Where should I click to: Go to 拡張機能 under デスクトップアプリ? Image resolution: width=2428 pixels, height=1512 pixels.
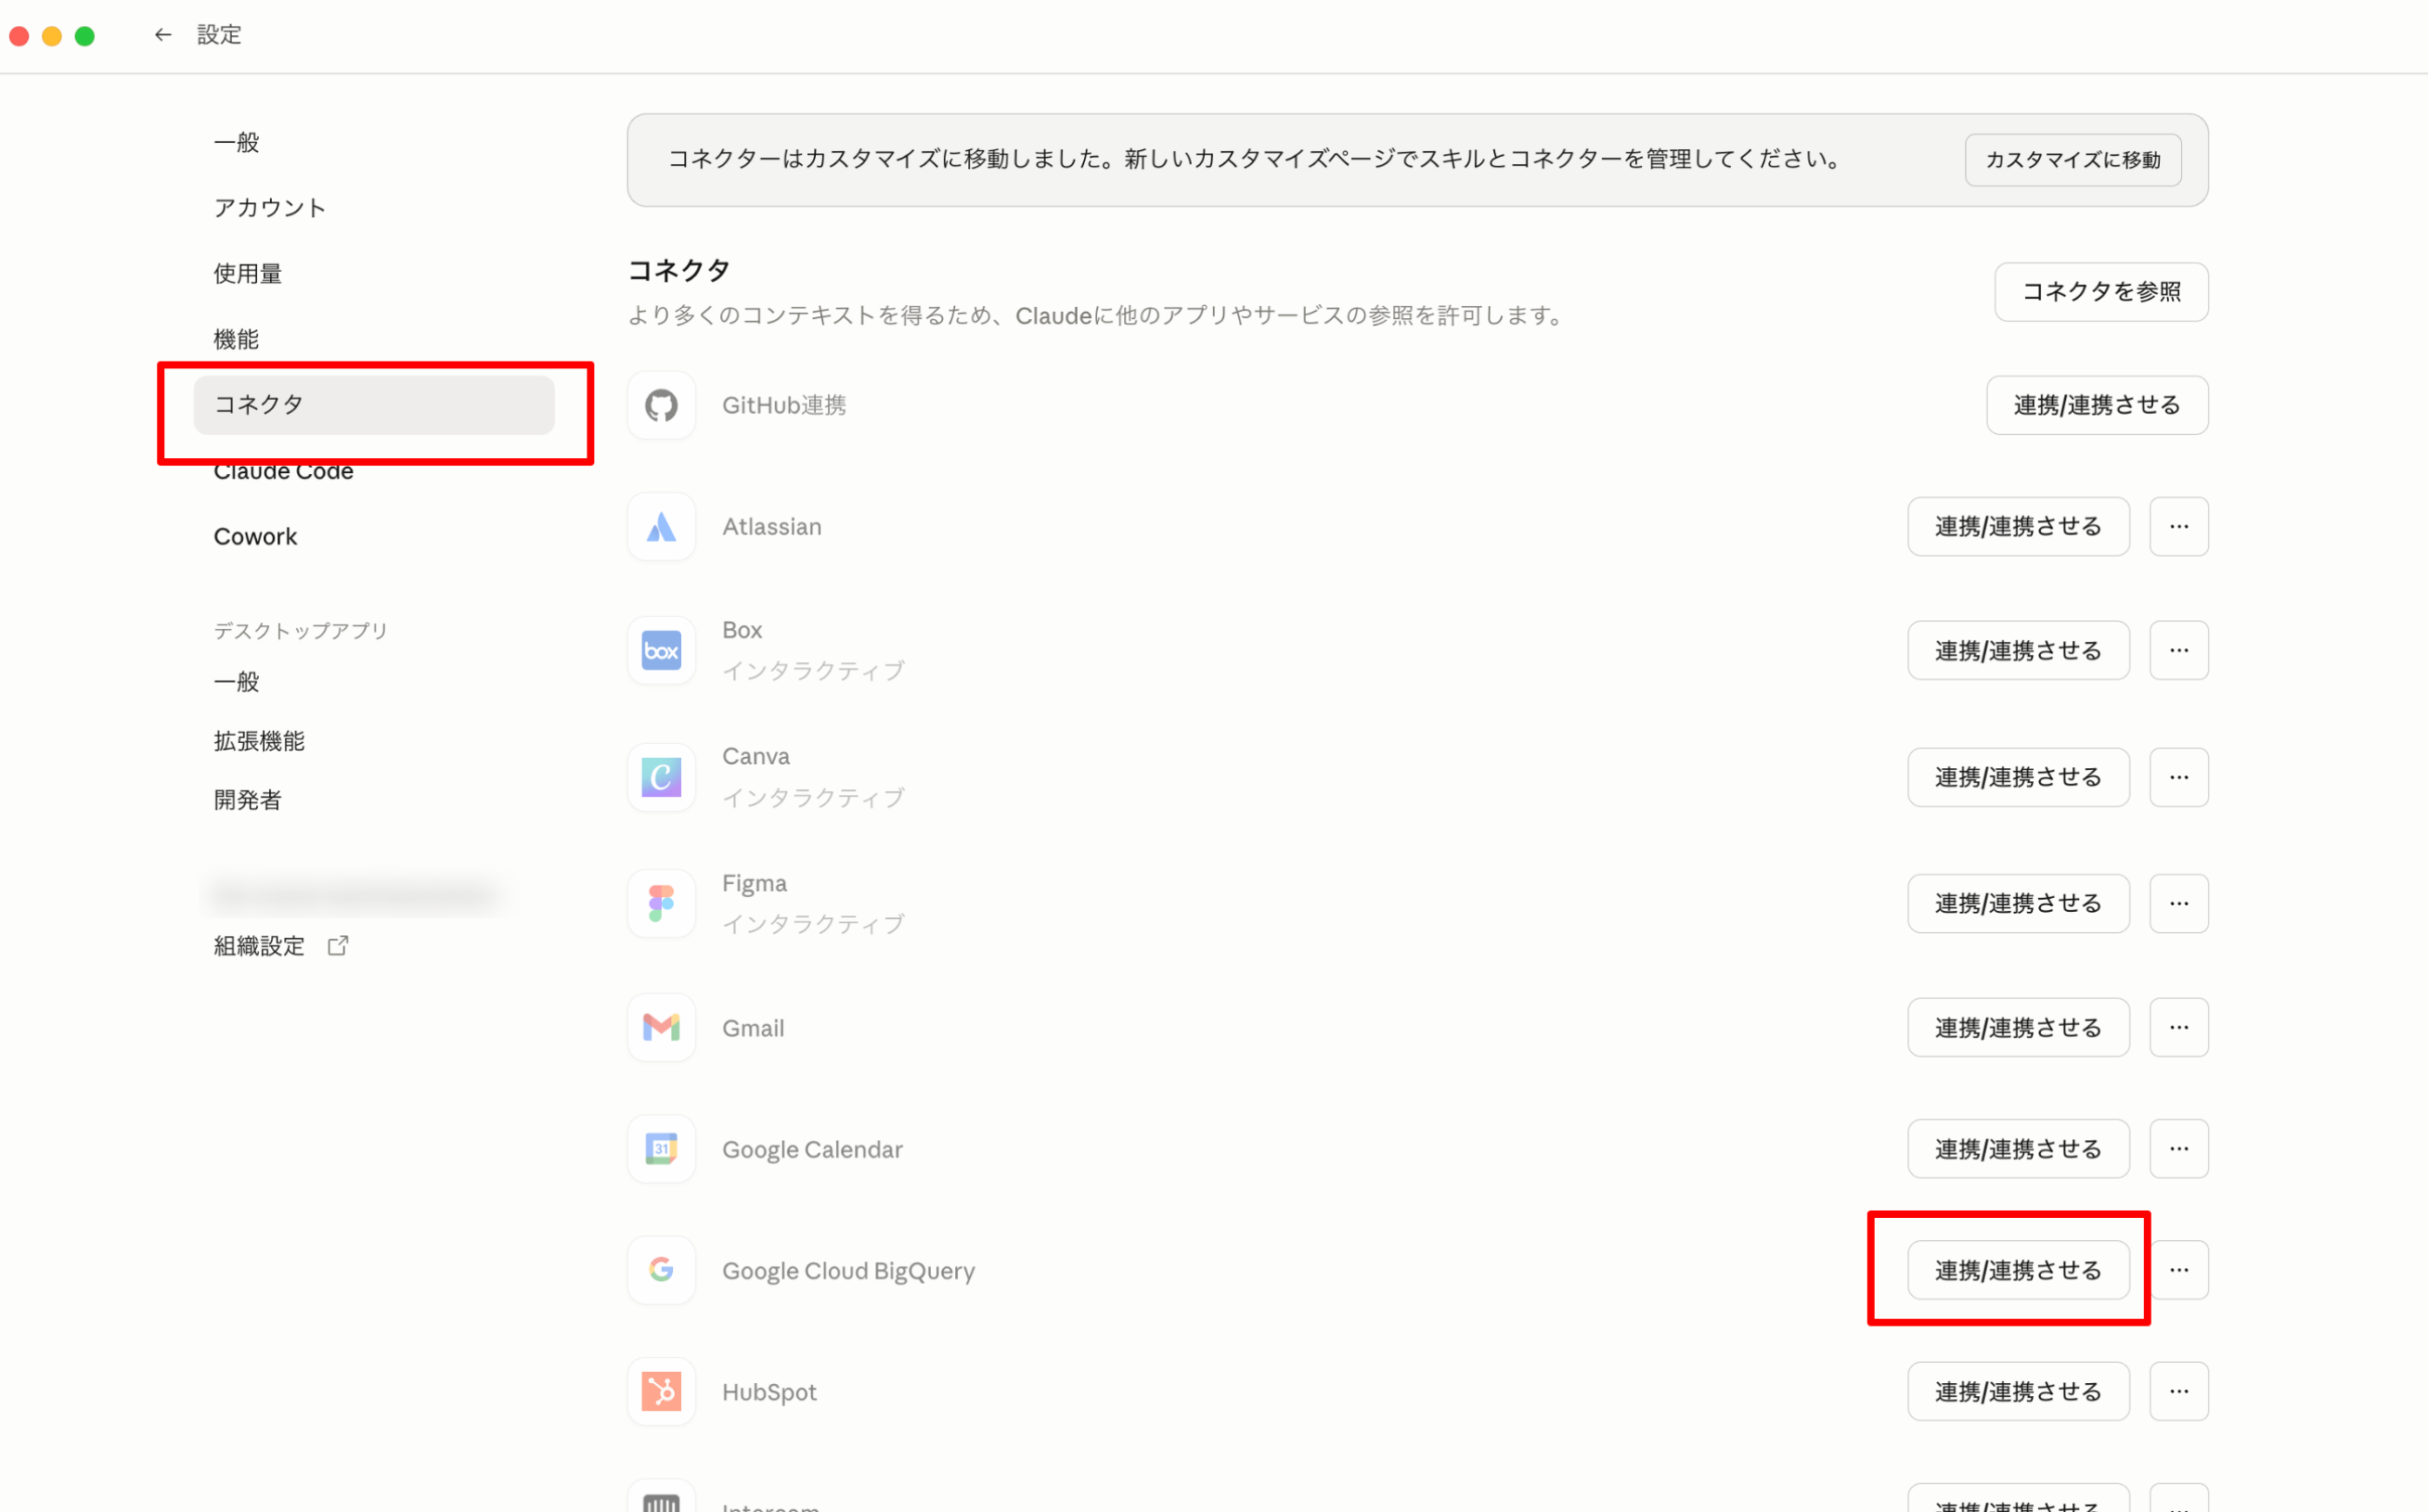coord(259,741)
